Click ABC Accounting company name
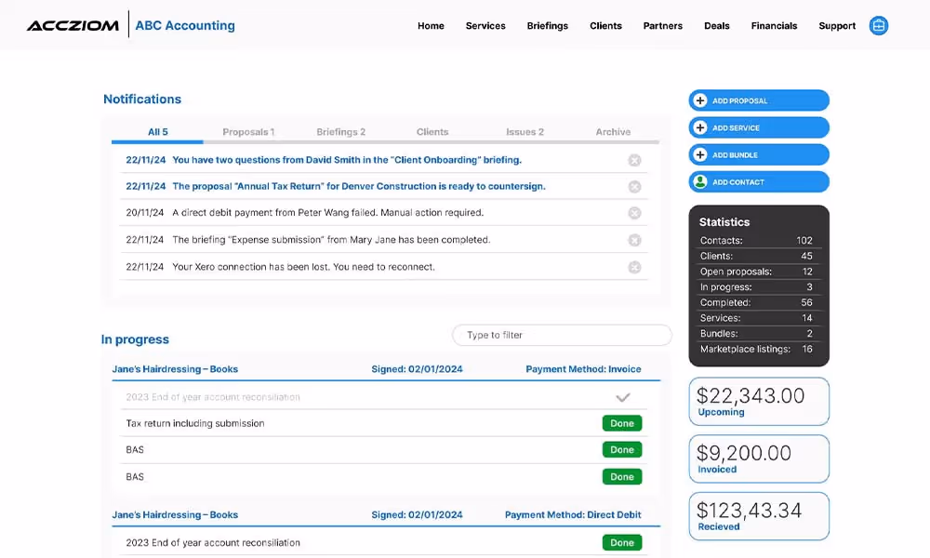 coord(185,25)
